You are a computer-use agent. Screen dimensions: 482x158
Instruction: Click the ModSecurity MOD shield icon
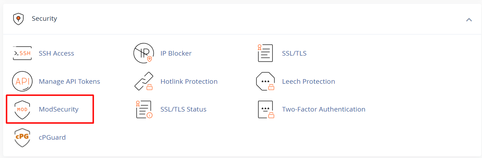point(22,109)
